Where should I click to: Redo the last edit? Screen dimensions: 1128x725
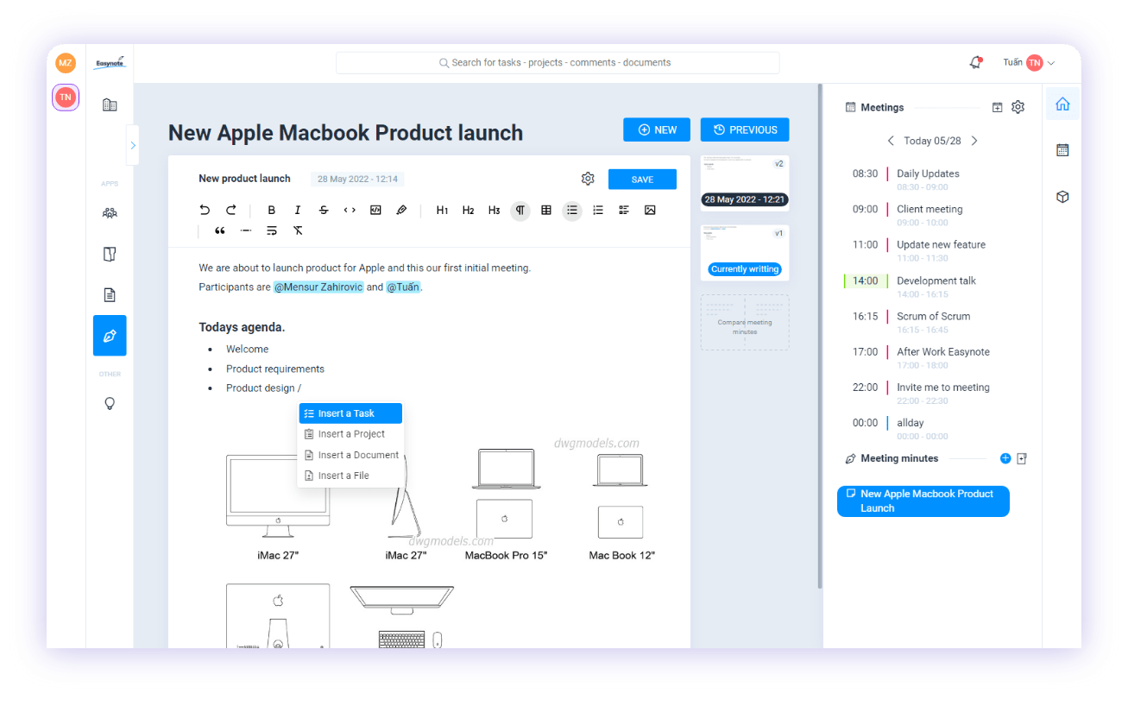pyautogui.click(x=230, y=210)
